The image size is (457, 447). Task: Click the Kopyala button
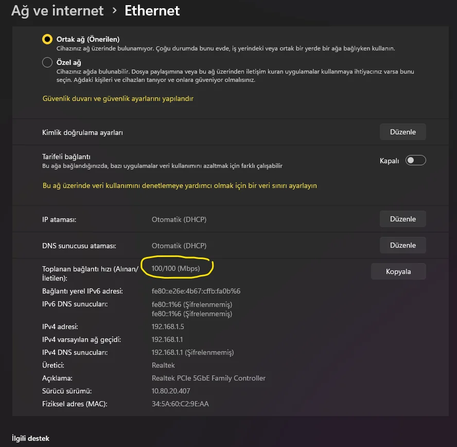click(x=398, y=271)
